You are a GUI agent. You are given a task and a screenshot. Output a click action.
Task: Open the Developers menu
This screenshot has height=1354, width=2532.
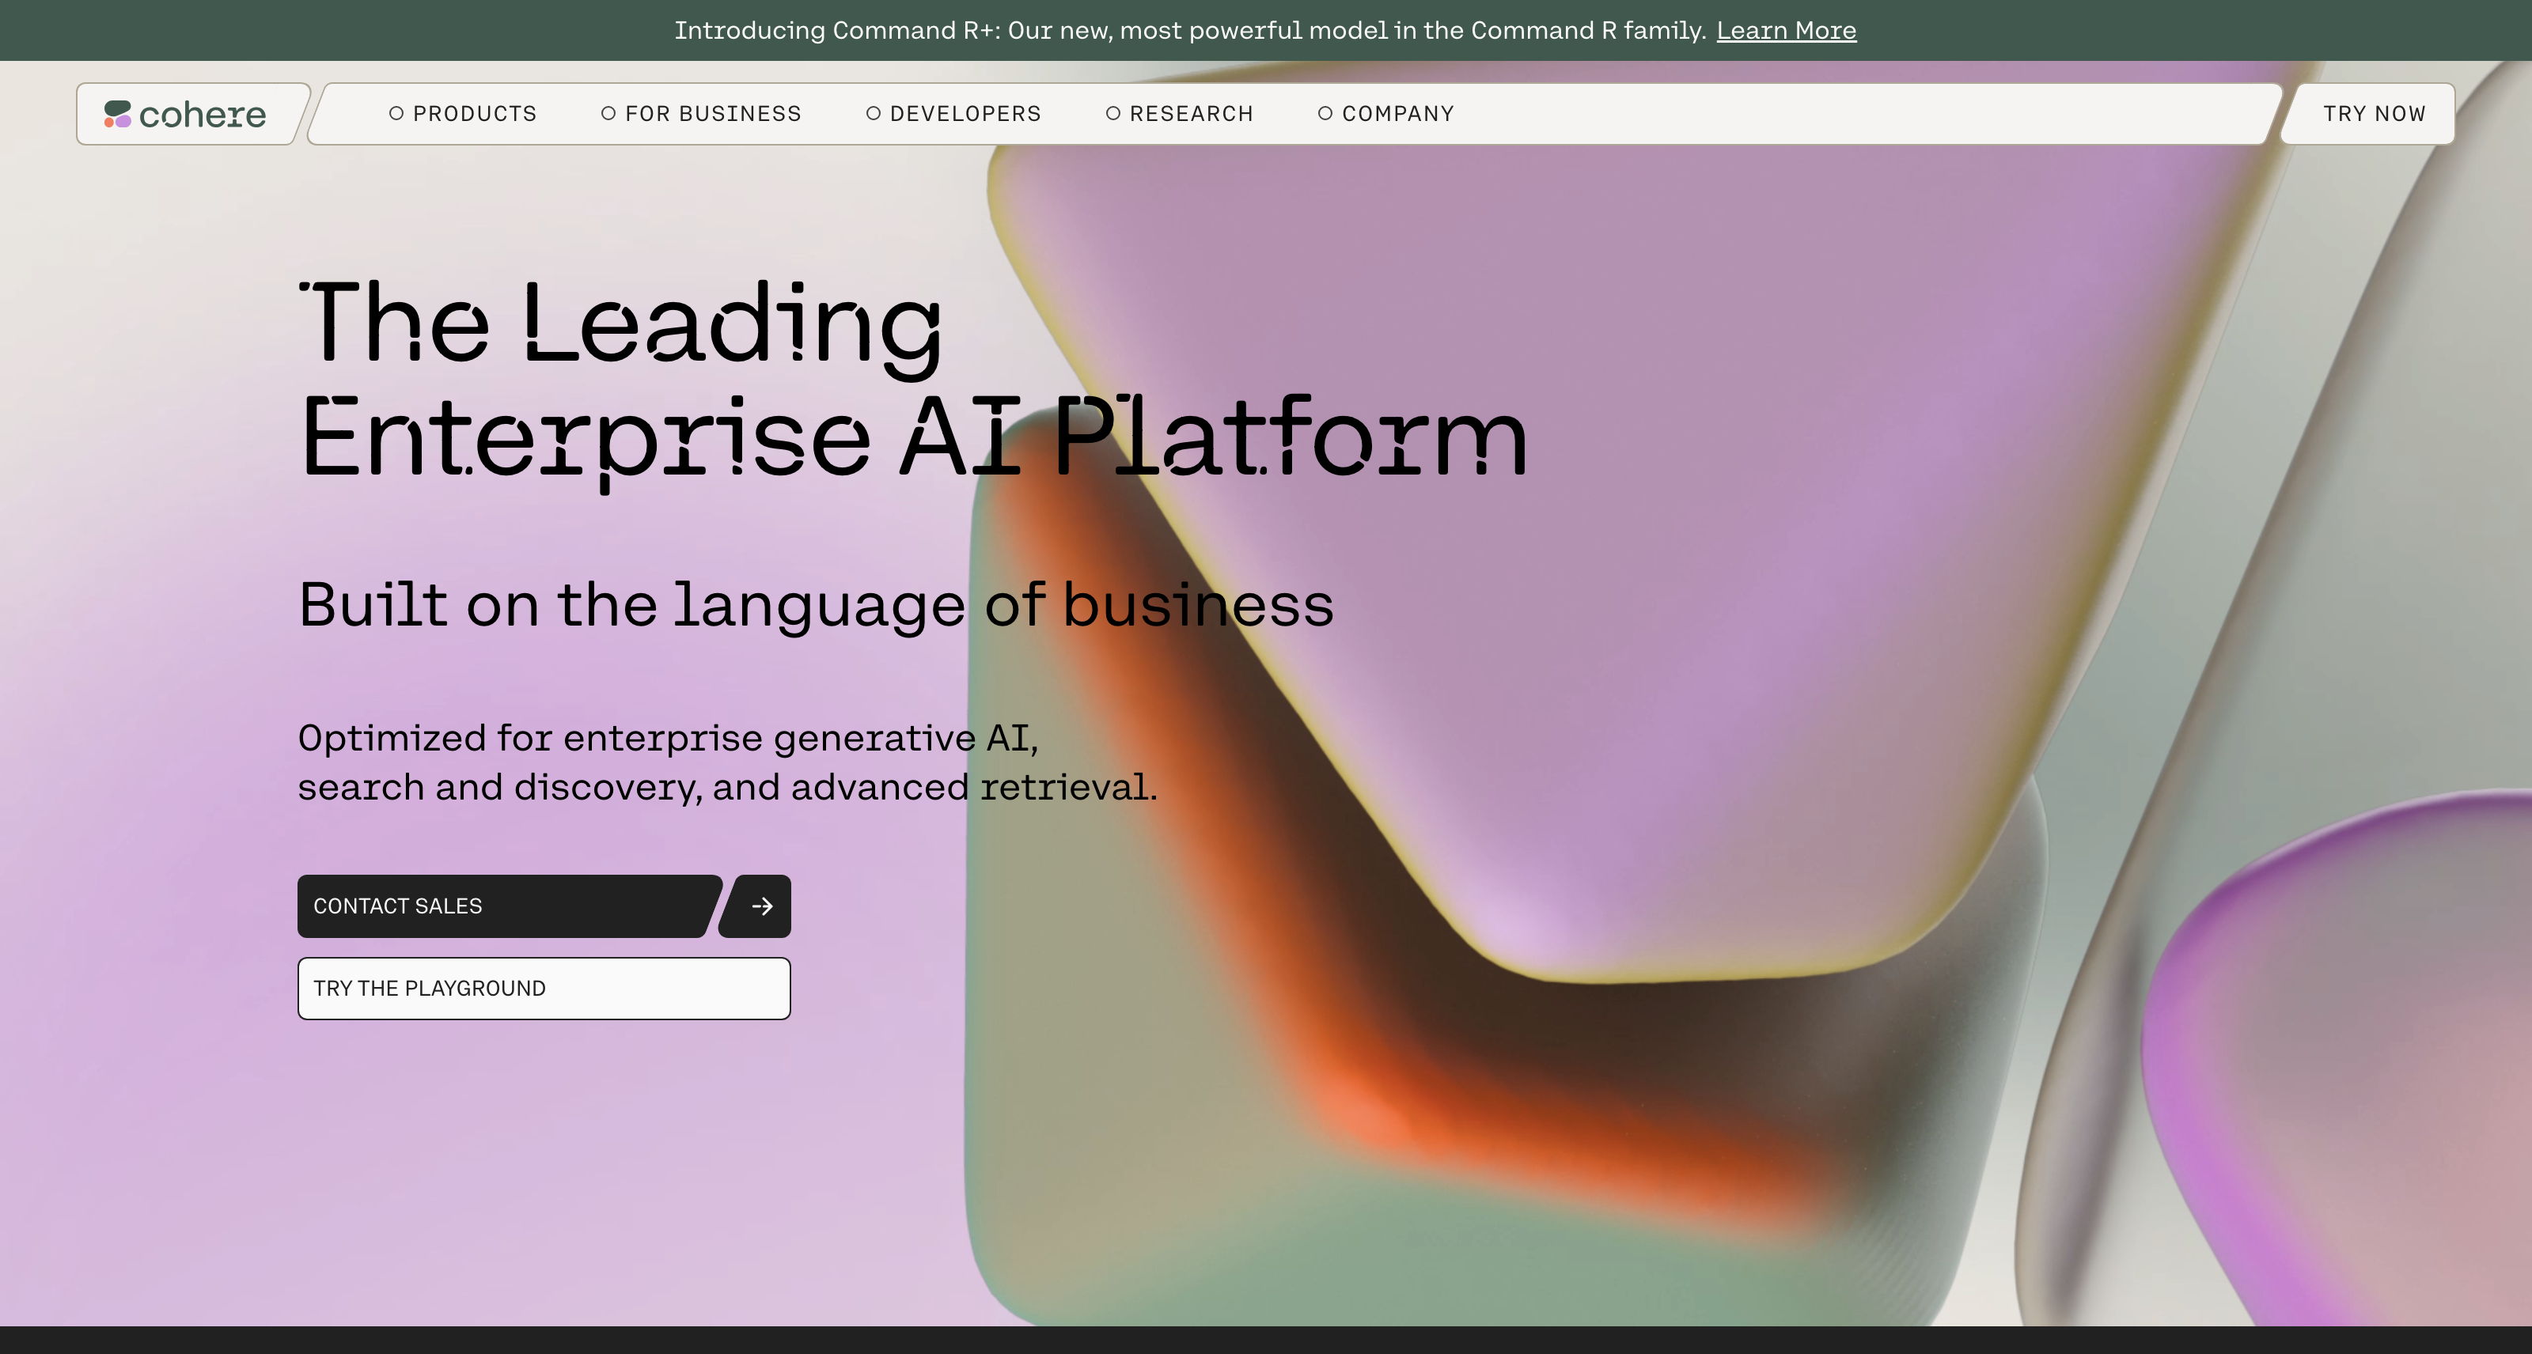click(x=953, y=114)
